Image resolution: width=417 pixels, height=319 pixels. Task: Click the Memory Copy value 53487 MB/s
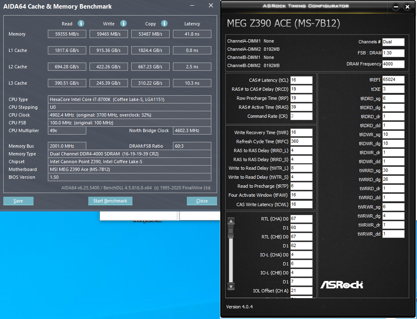click(150, 34)
